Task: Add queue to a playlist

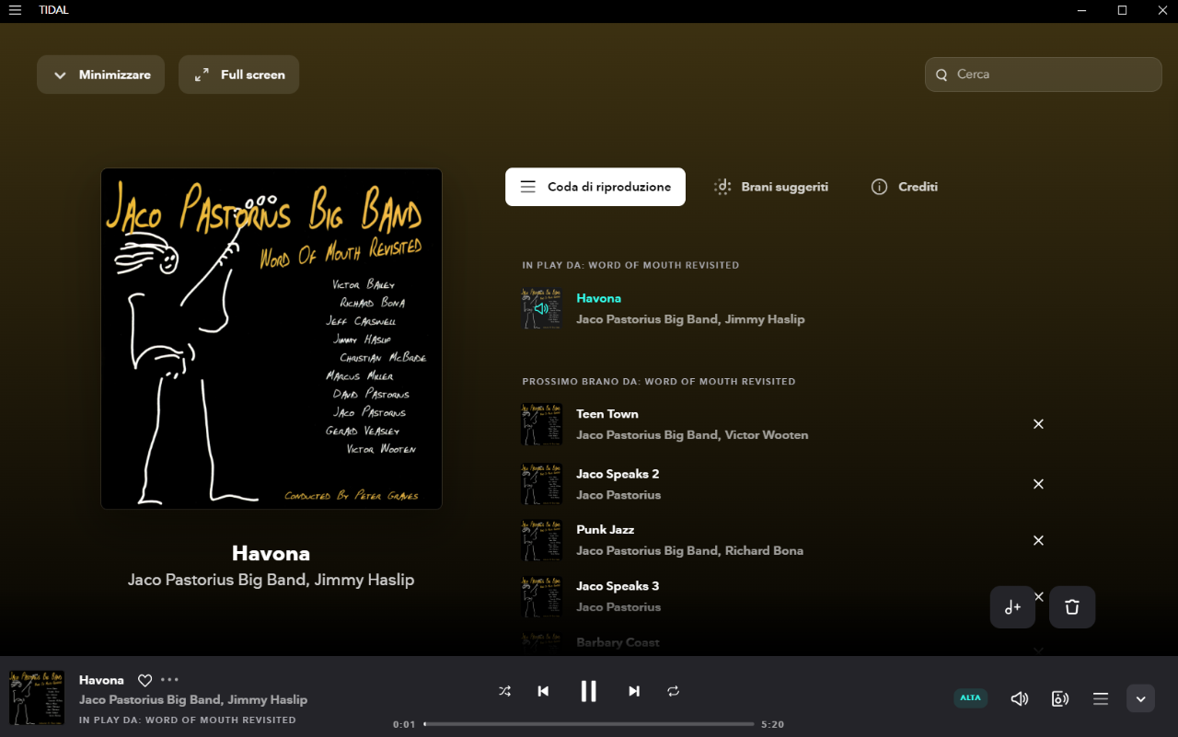Action: (1012, 607)
